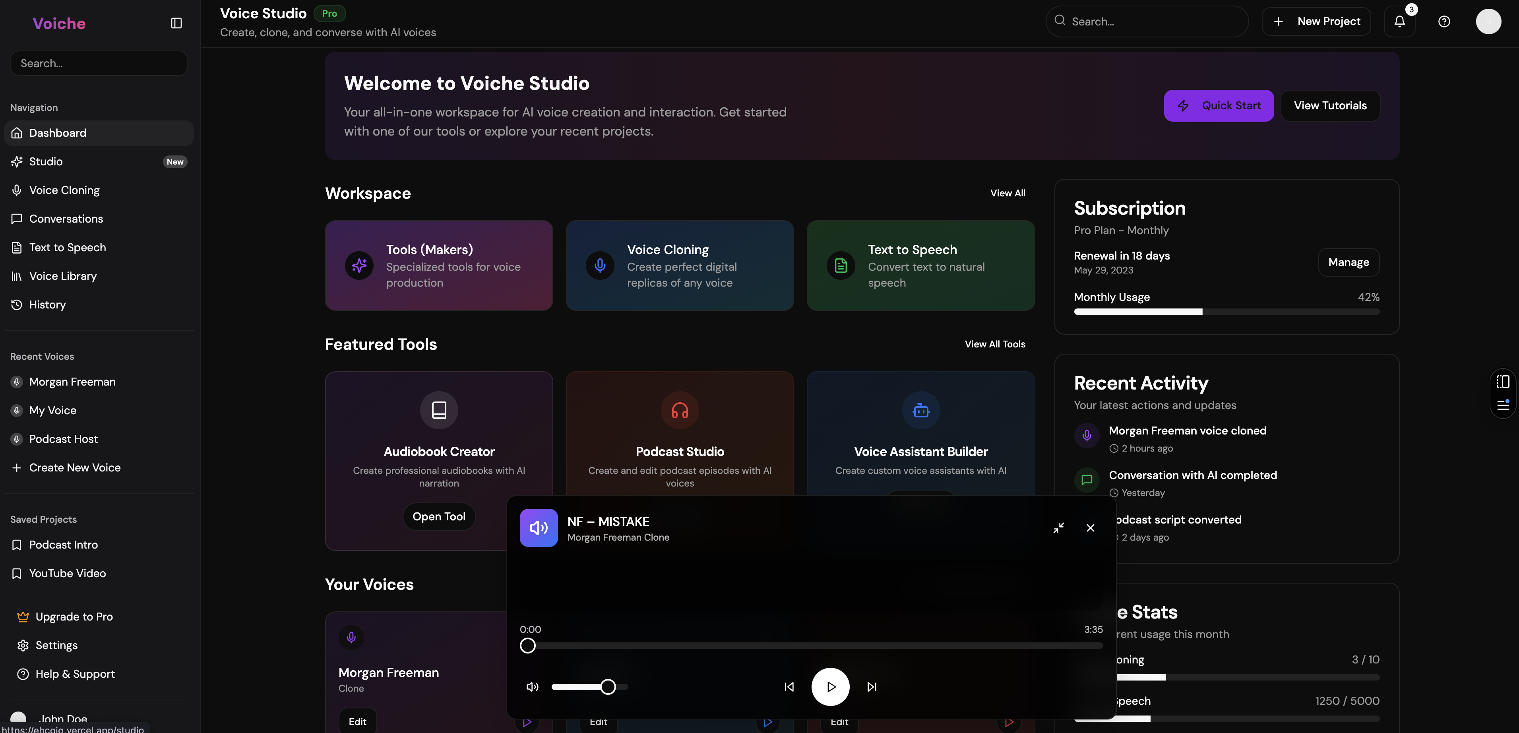Viewport: 1519px width, 733px height.
Task: Click the help question mark icon in header
Action: tap(1444, 22)
